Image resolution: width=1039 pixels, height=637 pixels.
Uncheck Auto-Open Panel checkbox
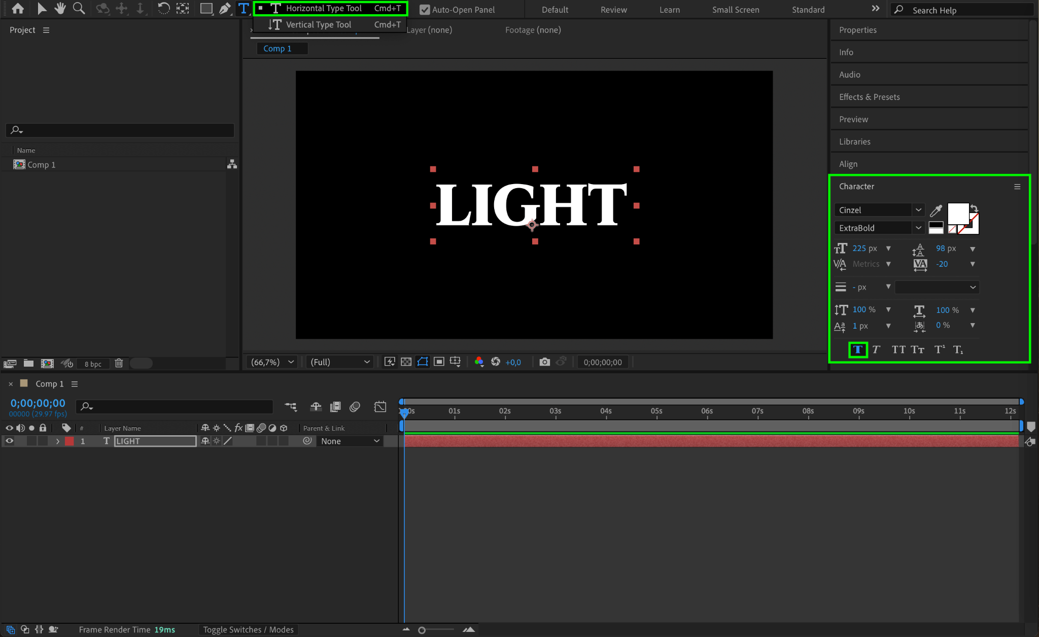point(425,10)
